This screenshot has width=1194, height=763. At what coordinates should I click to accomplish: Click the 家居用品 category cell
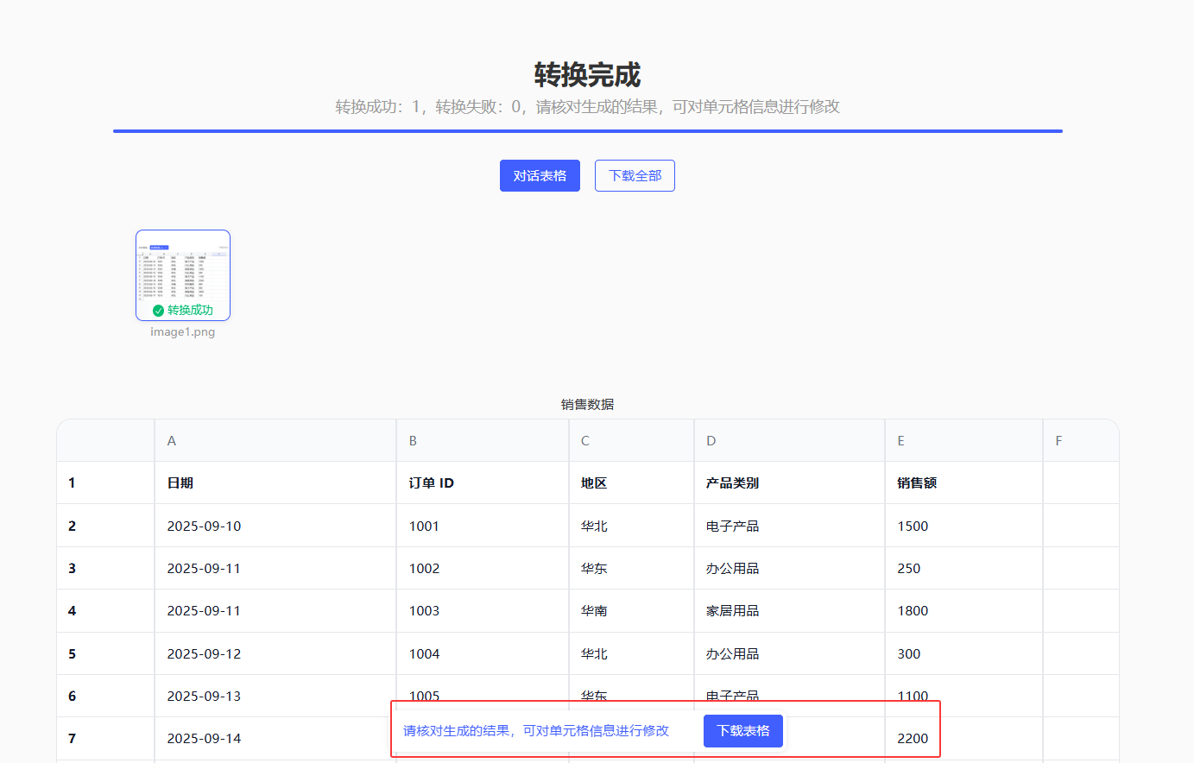[x=789, y=611]
